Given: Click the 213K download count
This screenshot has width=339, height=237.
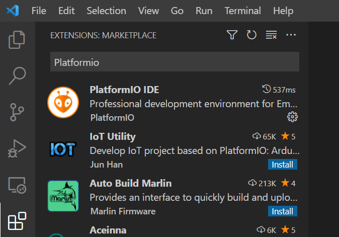Looking at the screenshot, I should coord(262,183).
